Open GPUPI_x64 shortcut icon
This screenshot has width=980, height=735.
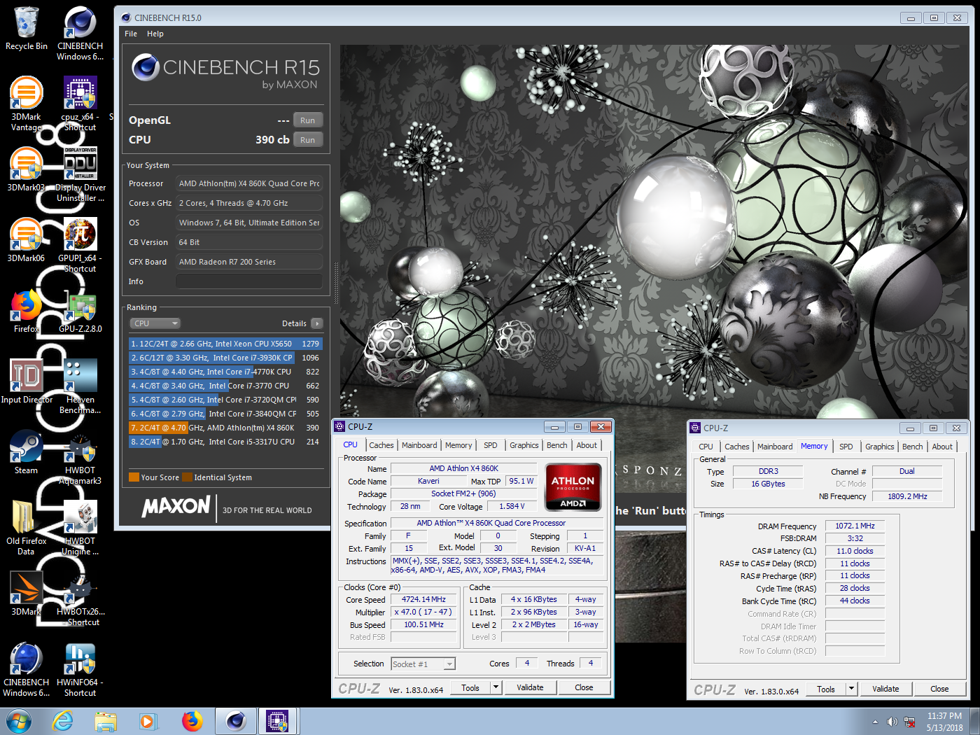pos(80,245)
